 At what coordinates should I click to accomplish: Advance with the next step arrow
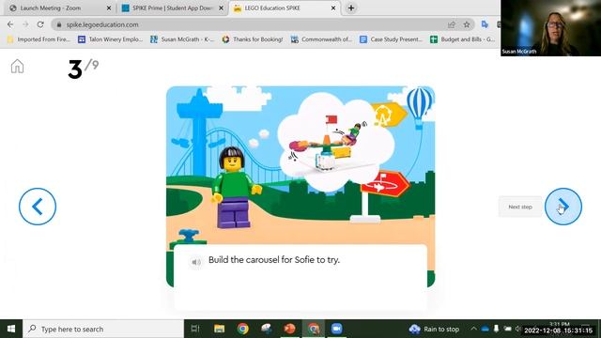(x=563, y=207)
